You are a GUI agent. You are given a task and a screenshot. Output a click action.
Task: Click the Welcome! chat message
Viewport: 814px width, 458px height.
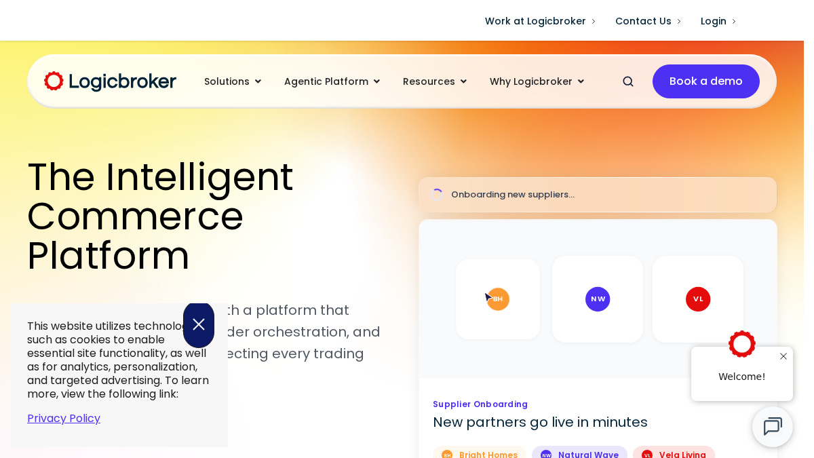click(x=741, y=377)
